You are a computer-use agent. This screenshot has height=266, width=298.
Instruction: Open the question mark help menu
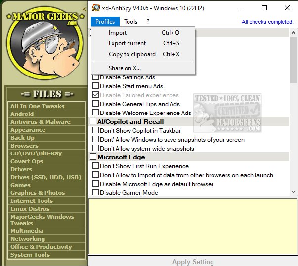[148, 21]
